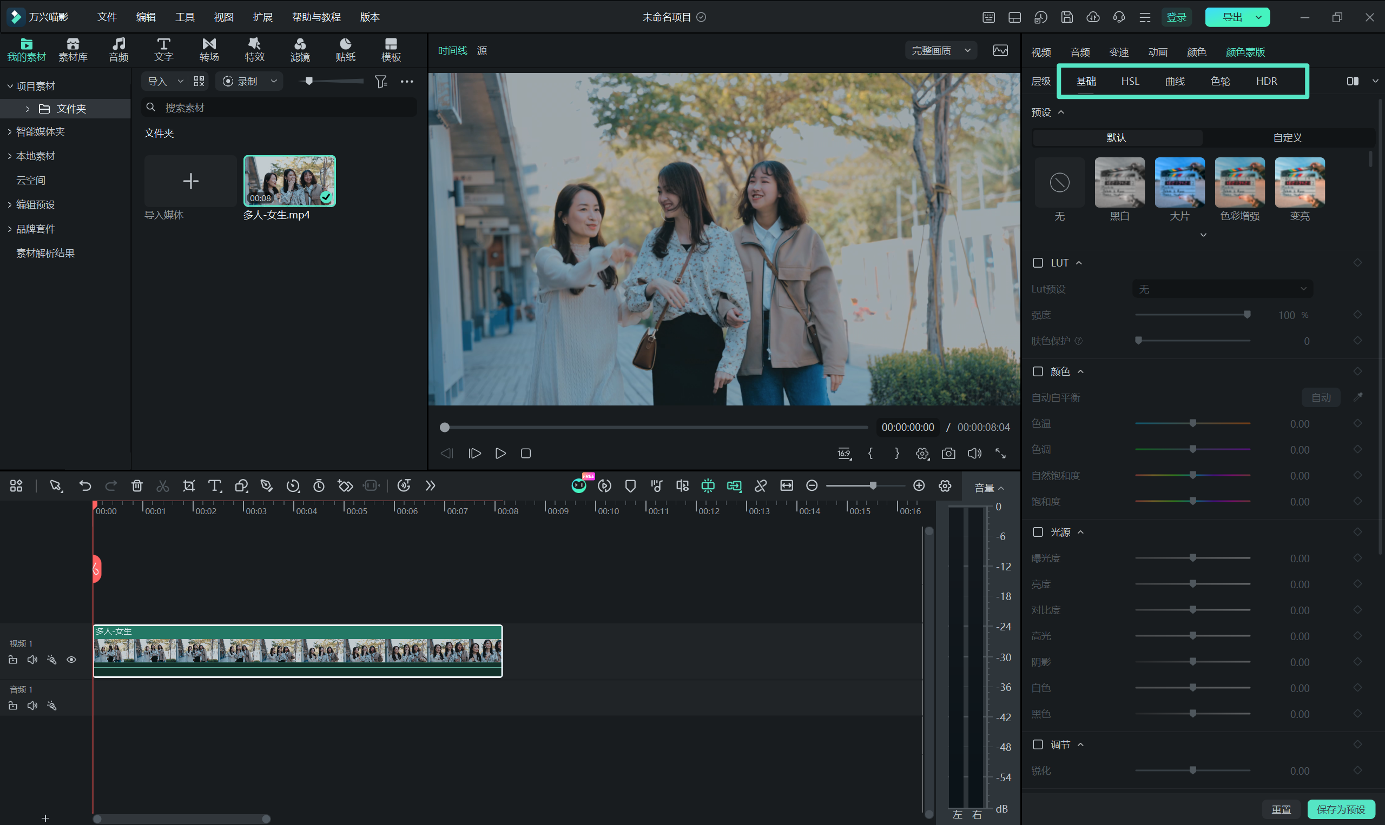The image size is (1385, 825).
Task: Click the 保存为预设 button
Action: [1341, 809]
